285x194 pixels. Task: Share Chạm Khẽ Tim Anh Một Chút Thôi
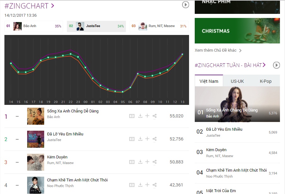click(155, 185)
